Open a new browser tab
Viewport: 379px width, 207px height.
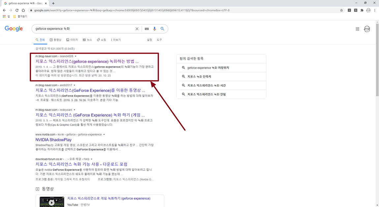(x=53, y=3)
